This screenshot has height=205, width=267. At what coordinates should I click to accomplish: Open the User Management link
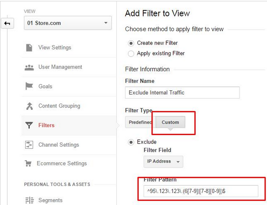pos(60,67)
